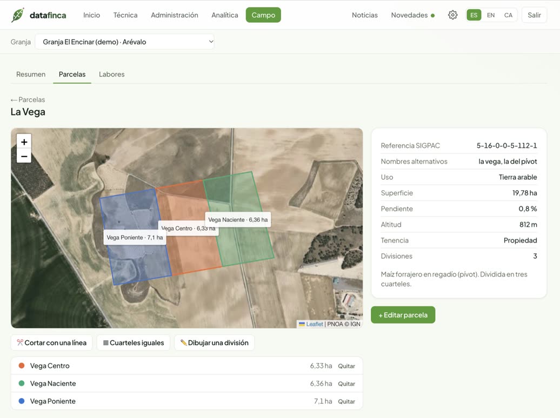Zoom out on the map
This screenshot has width=560, height=418.
click(x=24, y=156)
